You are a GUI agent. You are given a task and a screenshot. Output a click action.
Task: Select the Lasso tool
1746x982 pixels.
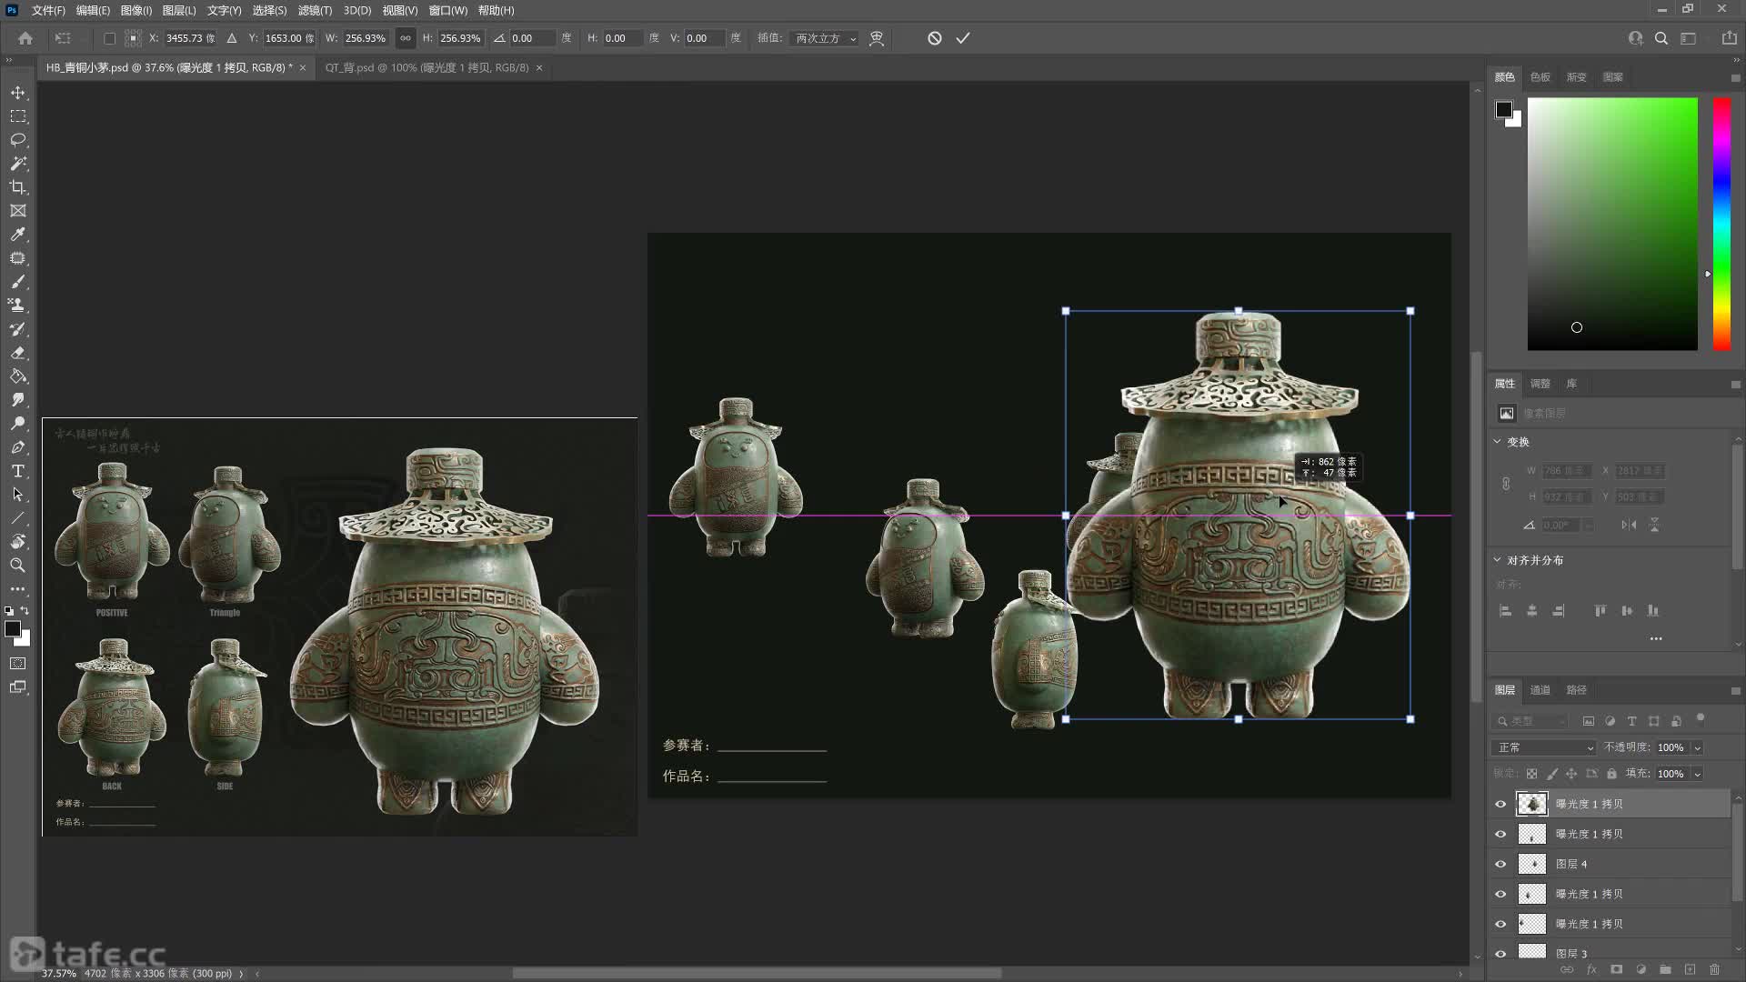pos(17,140)
